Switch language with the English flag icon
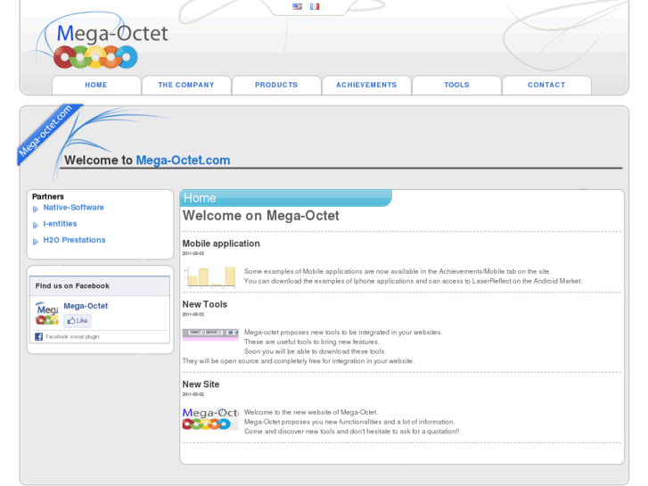 (297, 6)
